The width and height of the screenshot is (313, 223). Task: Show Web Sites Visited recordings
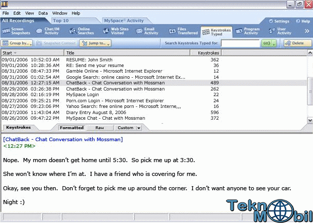(x=116, y=31)
